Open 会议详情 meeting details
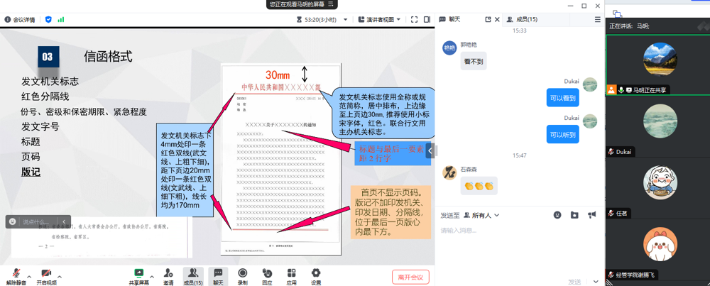710x286 pixels. [20, 20]
